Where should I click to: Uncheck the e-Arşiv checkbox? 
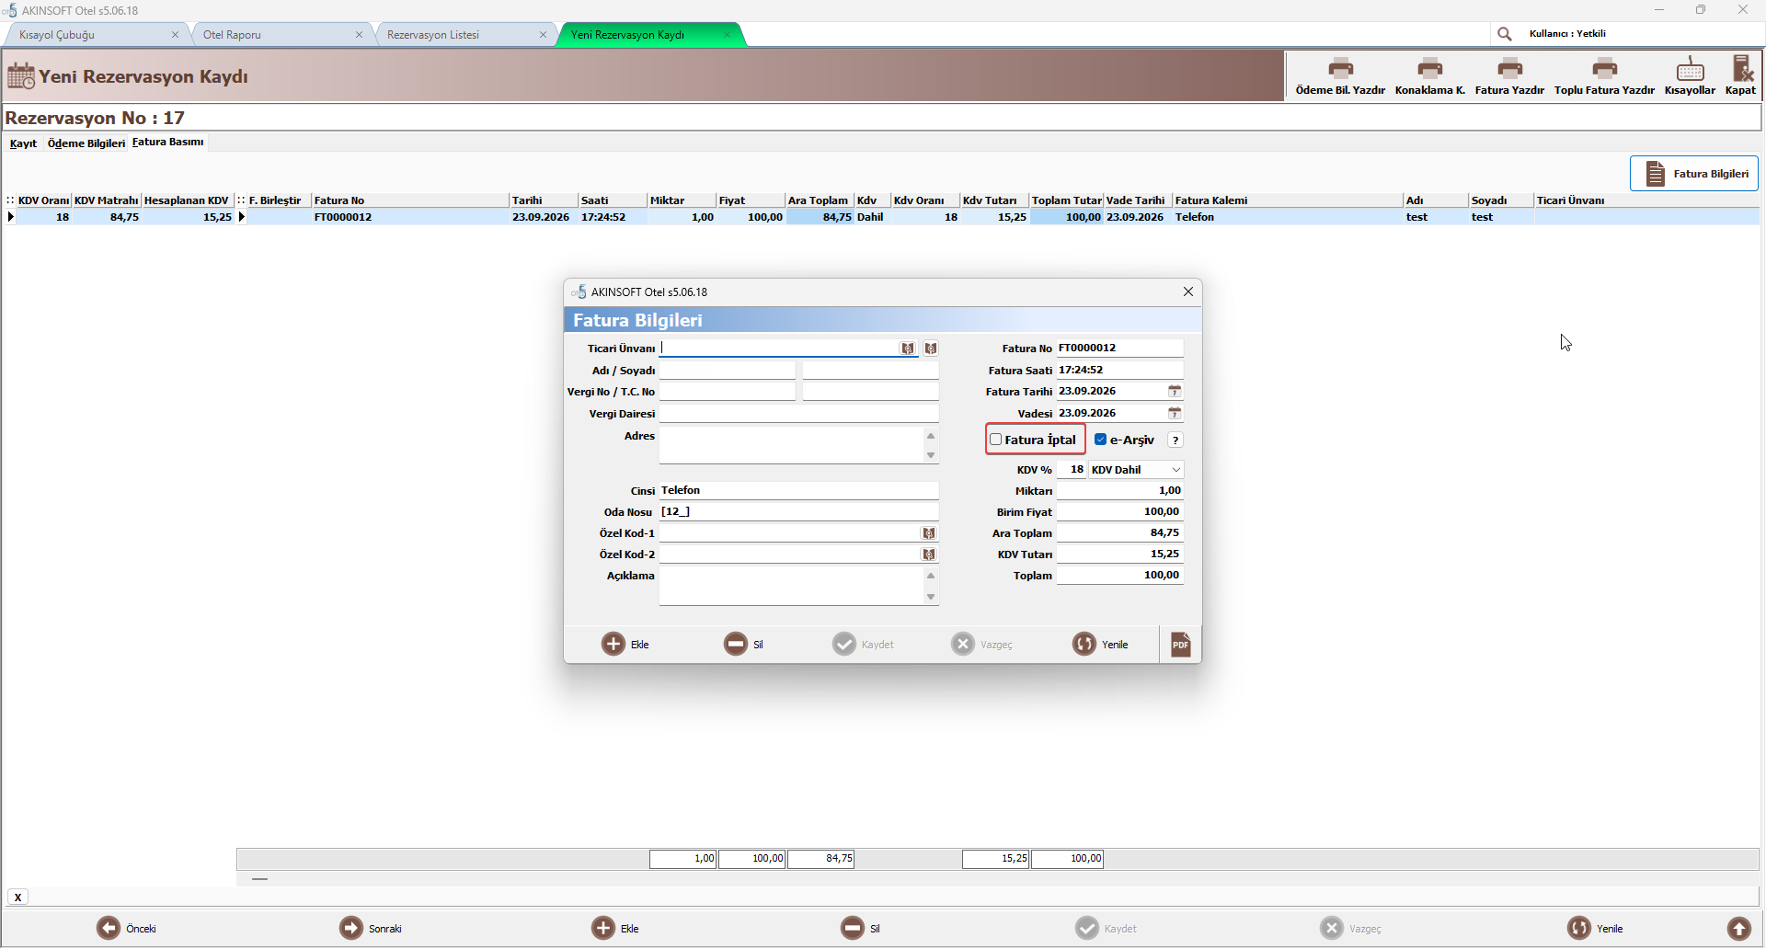tap(1100, 440)
